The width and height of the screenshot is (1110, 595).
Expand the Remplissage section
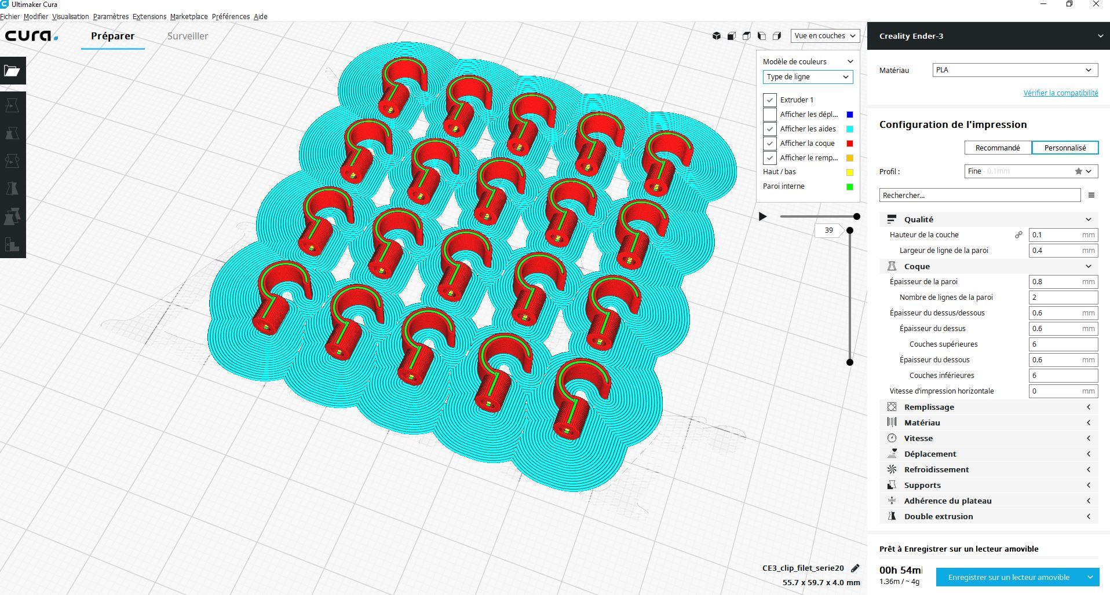(x=1089, y=407)
